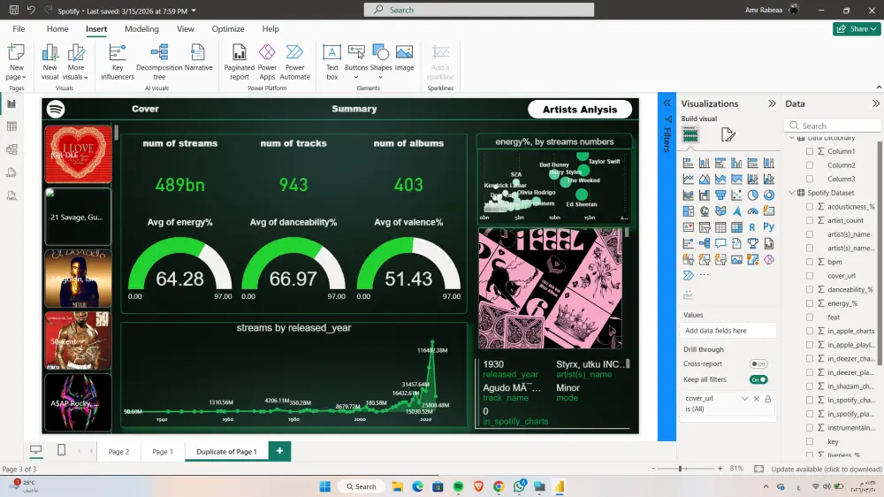Select the R script visual

click(x=752, y=227)
